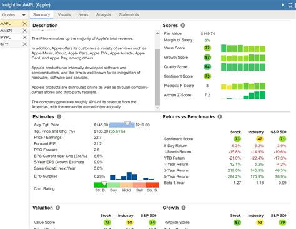This screenshot has height=229, width=296.
Task: Click the Industry sentiment score 47 badge
Action: (x=260, y=139)
